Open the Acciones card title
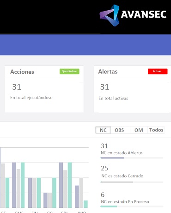 tap(22, 72)
